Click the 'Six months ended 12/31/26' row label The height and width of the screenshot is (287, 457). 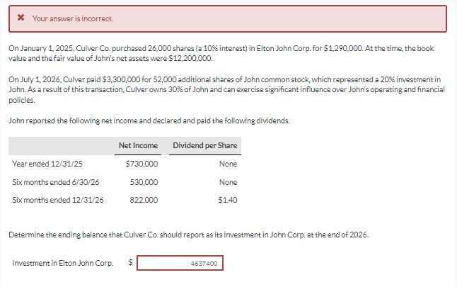58,200
